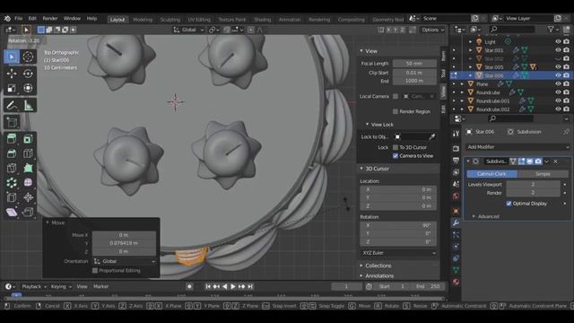Collapse the 3D Cursor section
574x323 pixels.
(361, 169)
